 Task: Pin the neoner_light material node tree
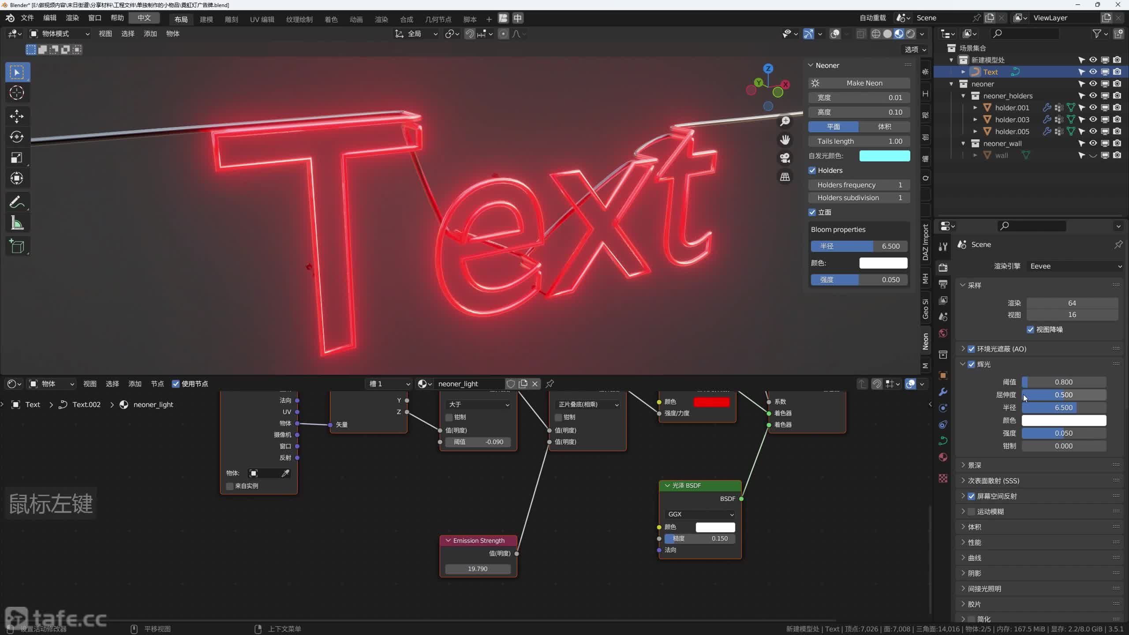click(550, 384)
